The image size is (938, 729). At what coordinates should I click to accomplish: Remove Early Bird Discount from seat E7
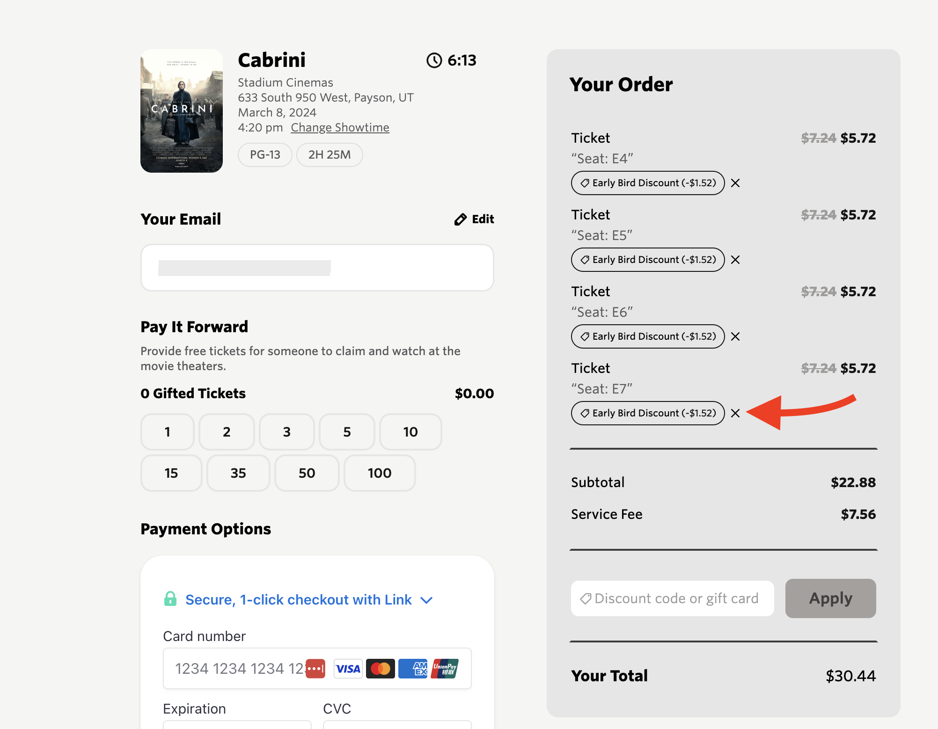point(735,413)
